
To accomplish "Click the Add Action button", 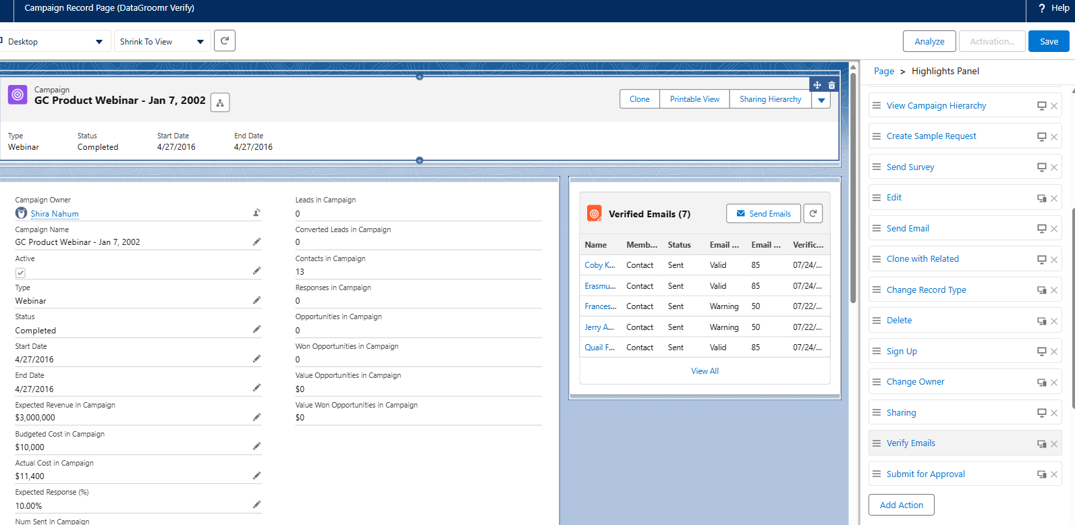I will [902, 505].
